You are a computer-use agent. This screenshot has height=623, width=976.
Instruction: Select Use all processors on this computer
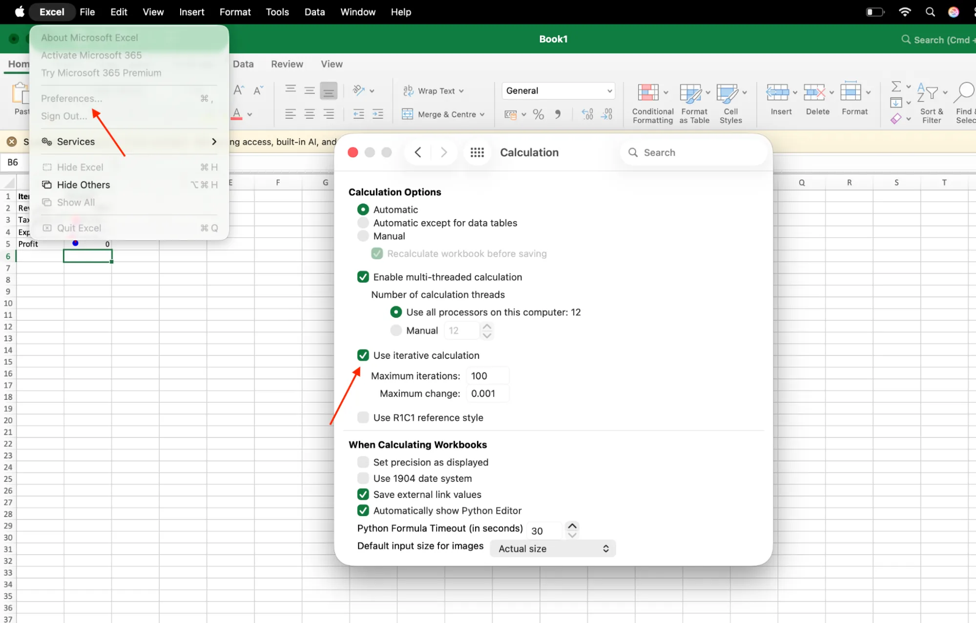pos(396,312)
